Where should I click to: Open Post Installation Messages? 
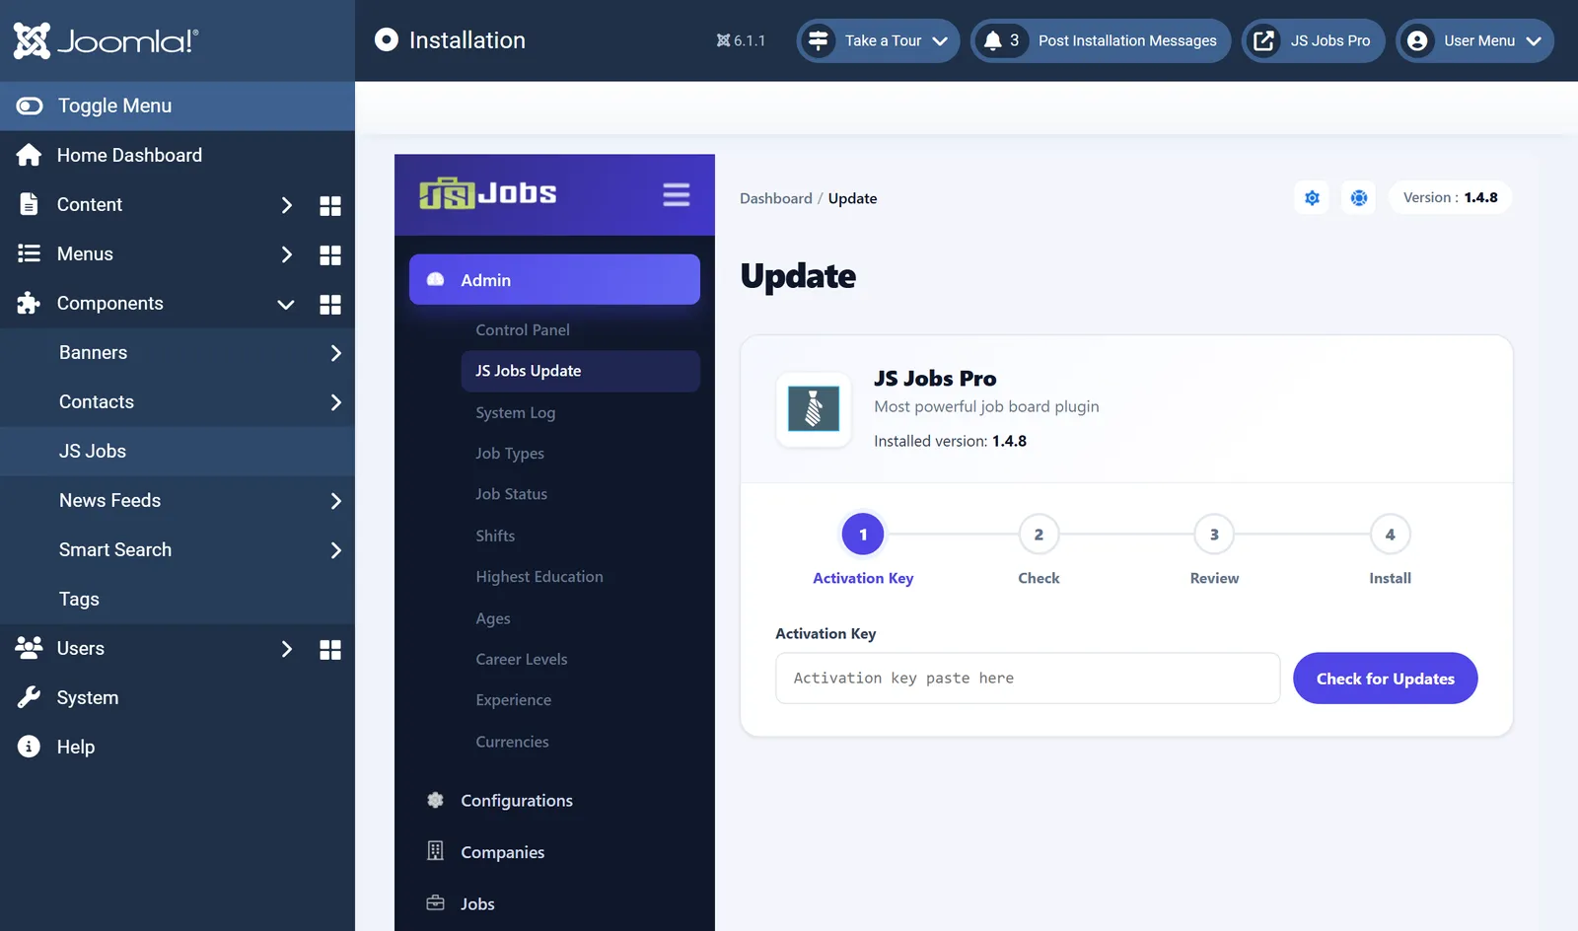click(x=1101, y=40)
